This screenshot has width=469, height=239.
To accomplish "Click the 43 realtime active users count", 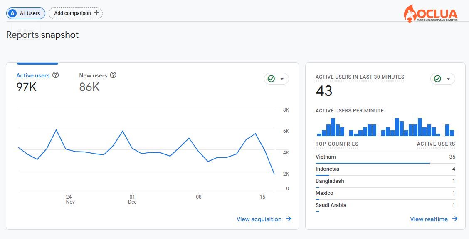I will (324, 91).
